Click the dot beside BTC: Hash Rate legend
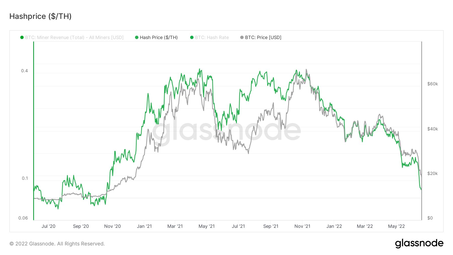 point(192,38)
